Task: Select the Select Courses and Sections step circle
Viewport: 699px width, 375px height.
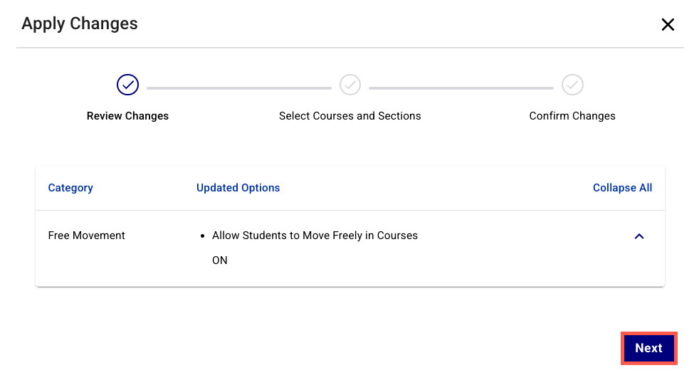Action: tap(350, 85)
